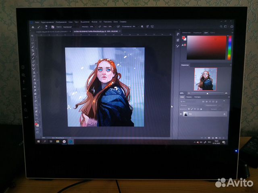The height and width of the screenshot is (193, 258).
Task: Open the blend mode Нормальный dropdown
Action: (x=71, y=27)
